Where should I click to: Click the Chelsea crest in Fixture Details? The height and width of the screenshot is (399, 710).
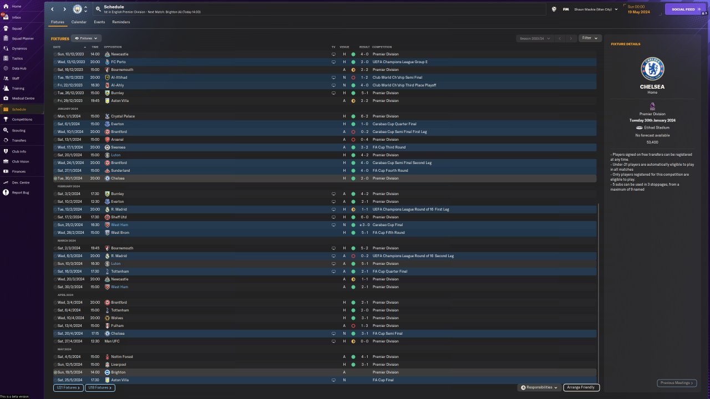tap(652, 69)
